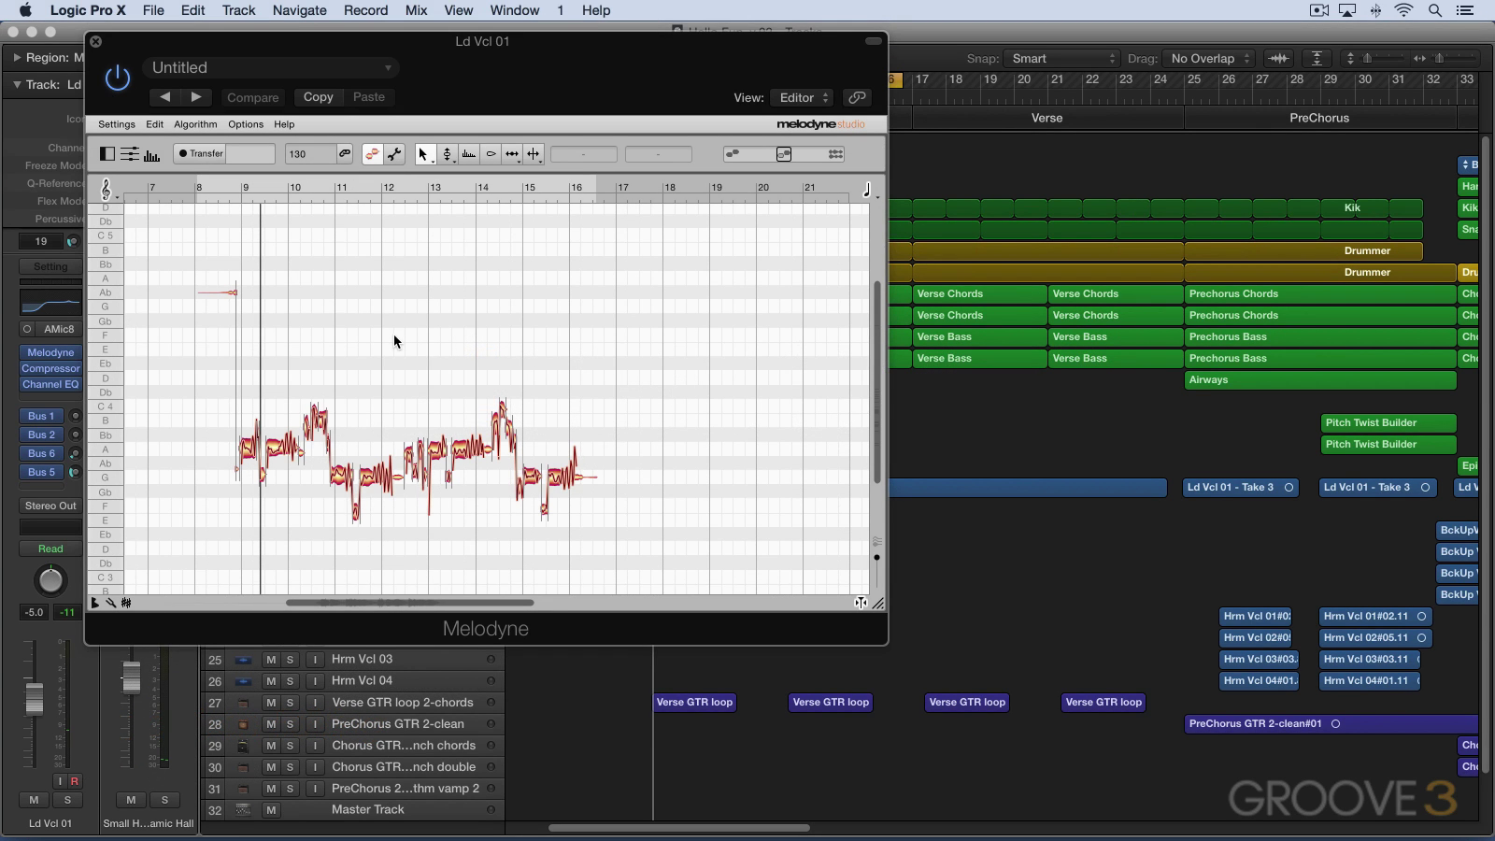Viewport: 1495px width, 841px height.
Task: Open the Snap Smart dropdown
Action: tap(1061, 58)
